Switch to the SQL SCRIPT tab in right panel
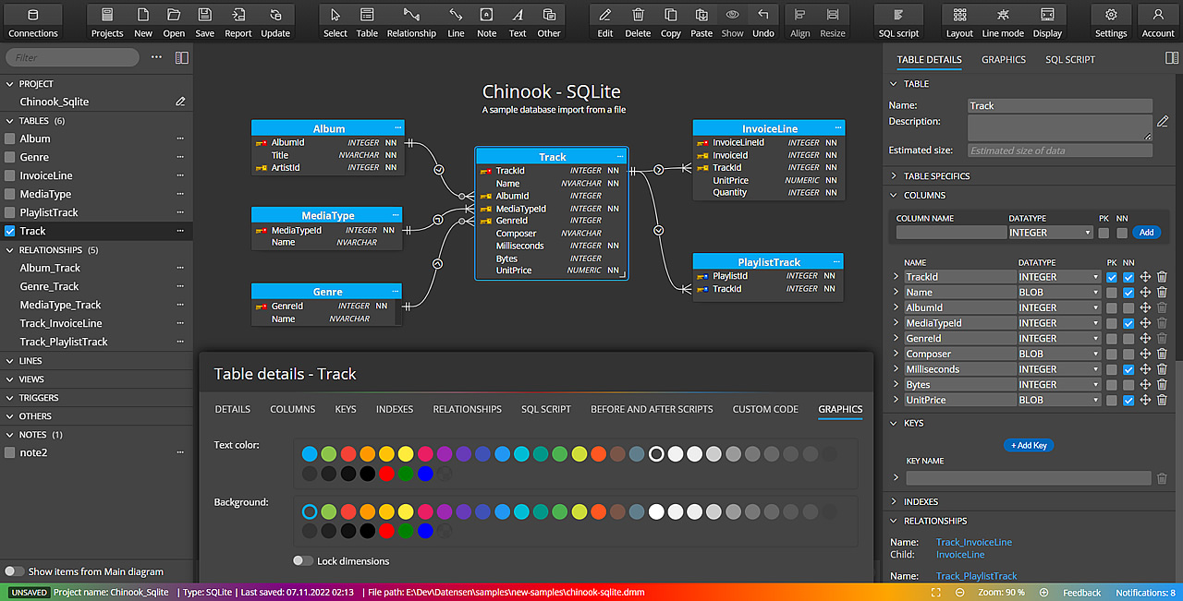Image resolution: width=1183 pixels, height=601 pixels. (1070, 59)
